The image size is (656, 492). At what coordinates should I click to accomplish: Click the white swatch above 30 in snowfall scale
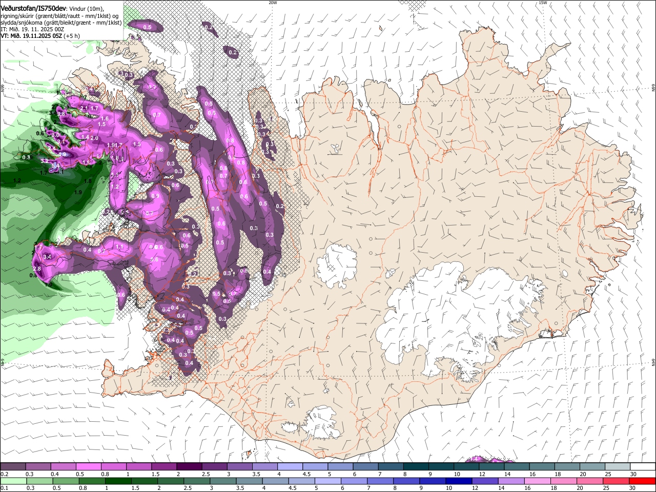pyautogui.click(x=643, y=466)
